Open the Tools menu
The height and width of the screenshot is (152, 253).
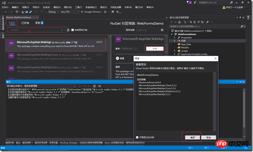coord(79,7)
